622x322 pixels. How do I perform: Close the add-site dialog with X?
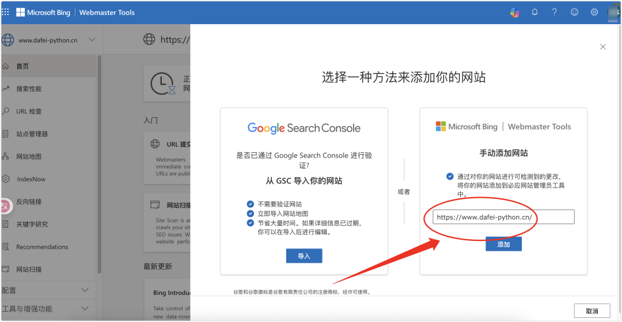point(603,47)
